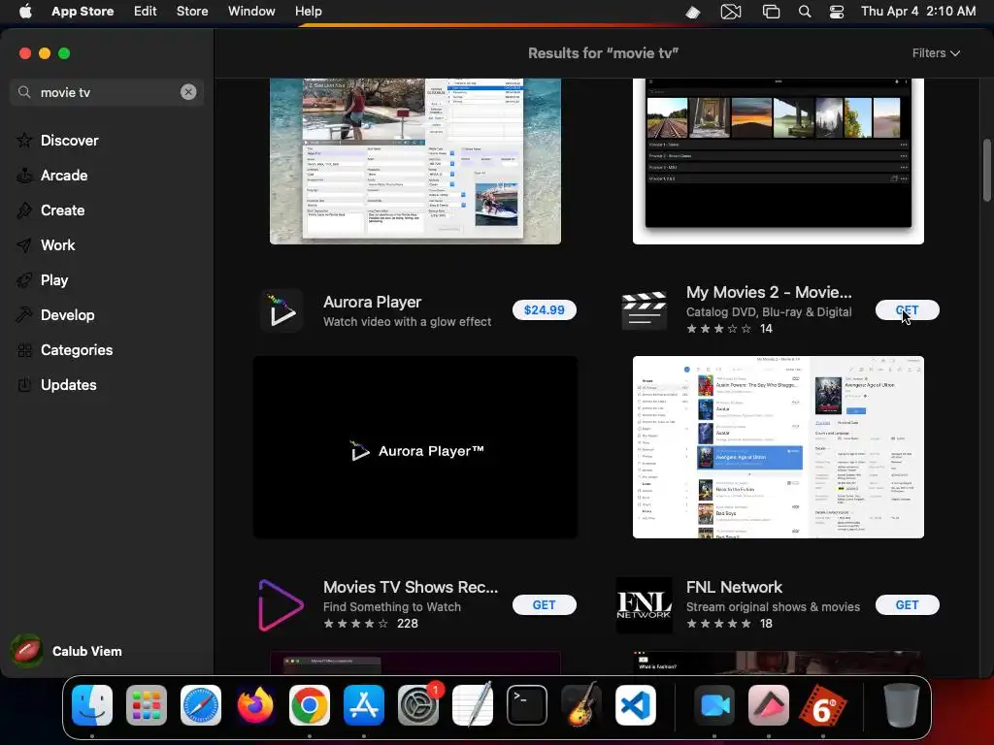Open the Updates download icon
This screenshot has height=745, width=994.
pos(24,385)
